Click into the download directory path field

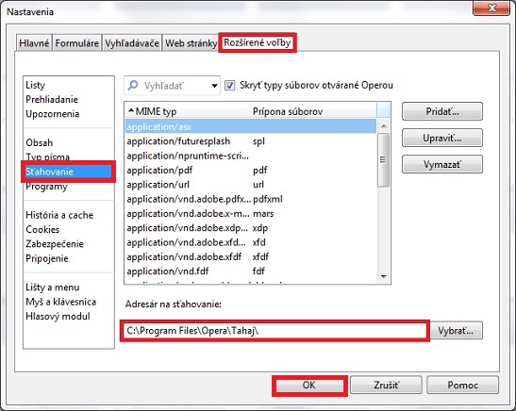(x=275, y=331)
